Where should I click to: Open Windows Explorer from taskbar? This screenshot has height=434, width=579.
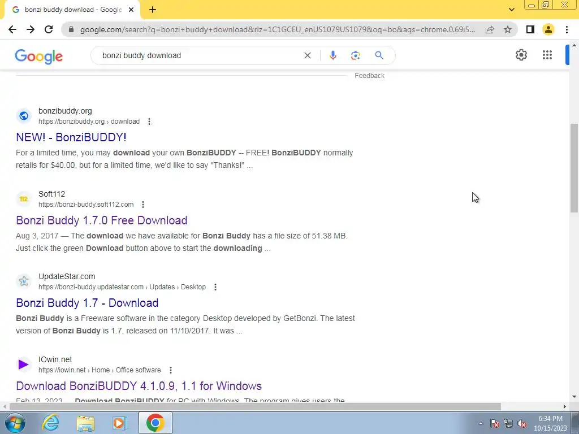tap(85, 423)
